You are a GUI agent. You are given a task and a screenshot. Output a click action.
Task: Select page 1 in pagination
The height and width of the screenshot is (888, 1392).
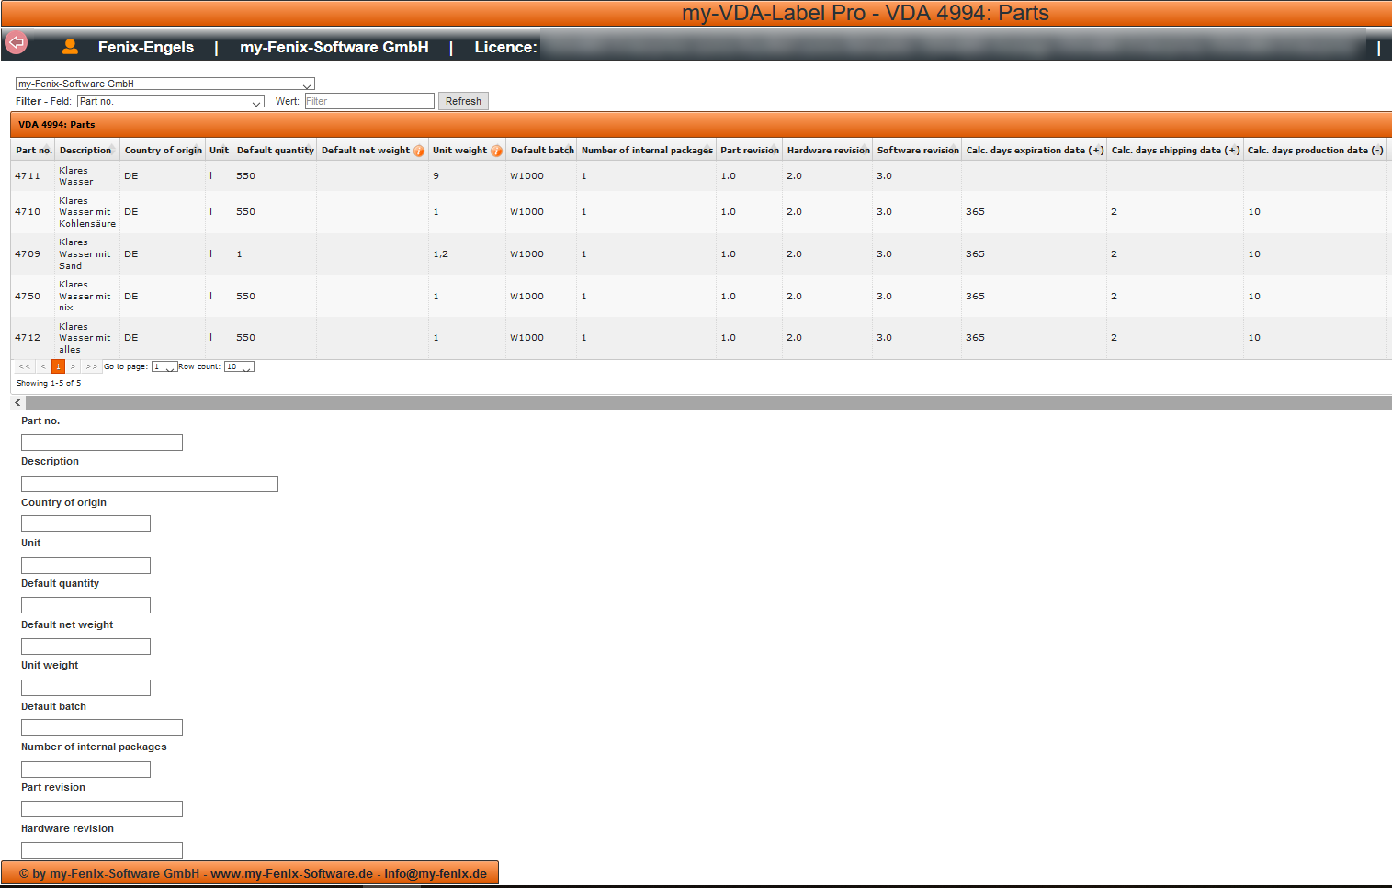[x=58, y=366]
